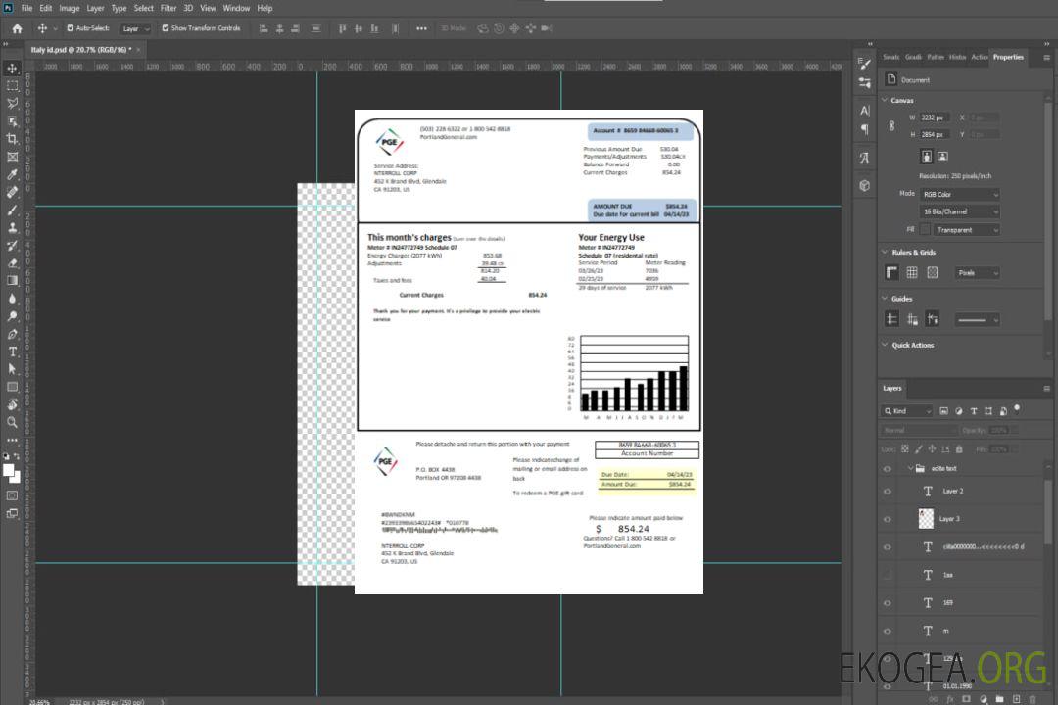Screen dimensions: 1058x705
Task: Collapse the 'edite text' layer group
Action: coord(910,469)
